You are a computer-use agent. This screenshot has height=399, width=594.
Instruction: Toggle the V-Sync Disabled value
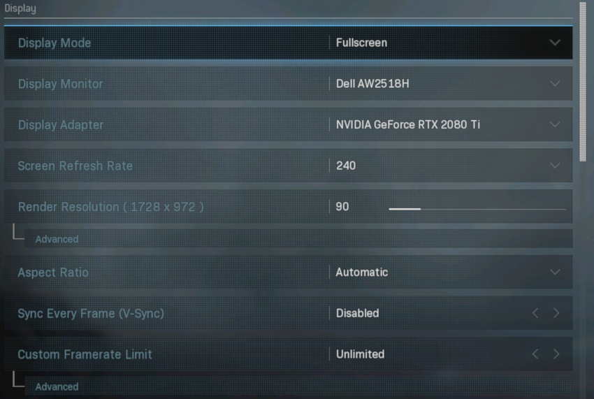(357, 313)
